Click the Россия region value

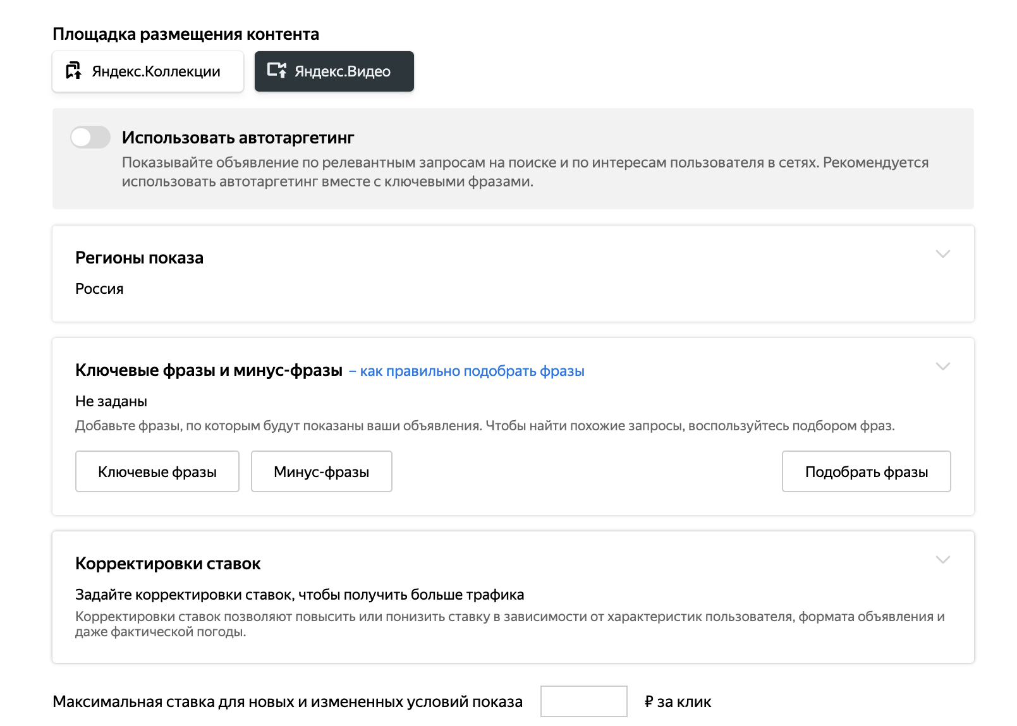click(x=99, y=289)
